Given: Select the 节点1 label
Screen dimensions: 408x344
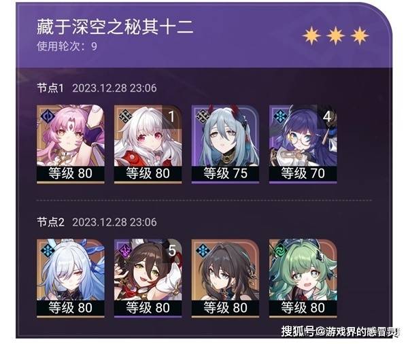Looking at the screenshot, I should pyautogui.click(x=50, y=88).
